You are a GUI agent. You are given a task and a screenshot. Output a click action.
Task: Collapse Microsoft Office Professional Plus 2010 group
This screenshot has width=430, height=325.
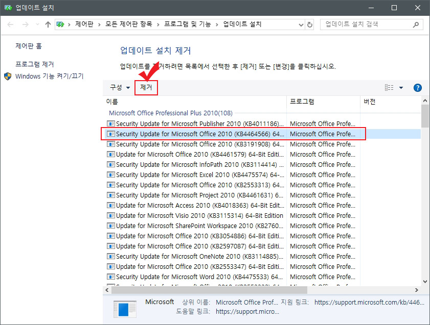[171, 113]
